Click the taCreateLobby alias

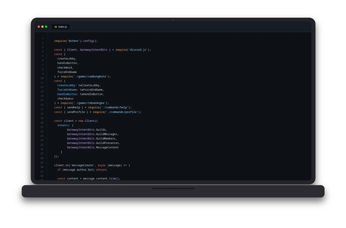point(89,85)
